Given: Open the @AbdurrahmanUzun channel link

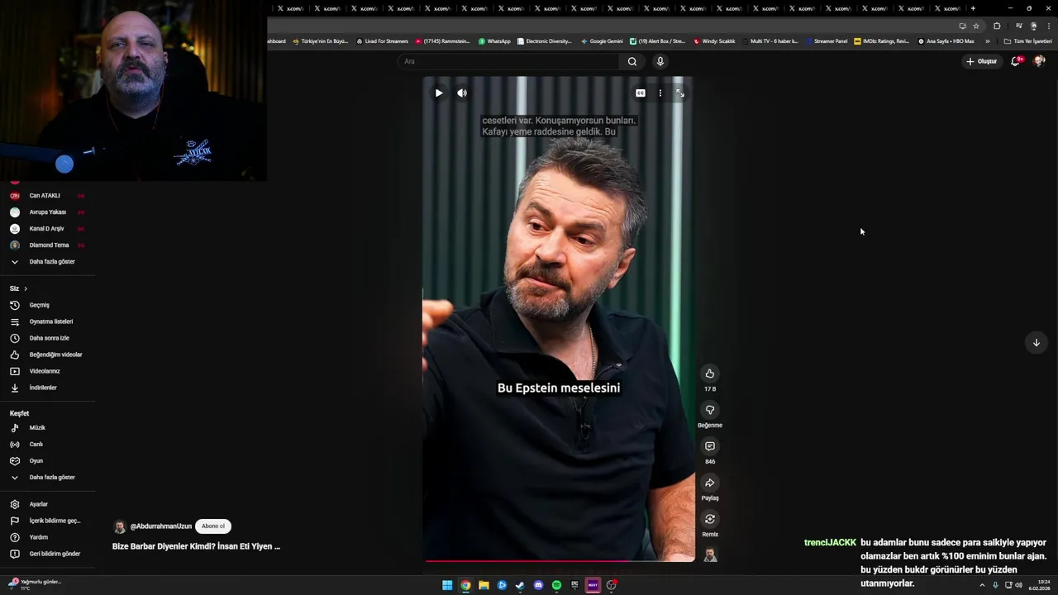Looking at the screenshot, I should [161, 526].
